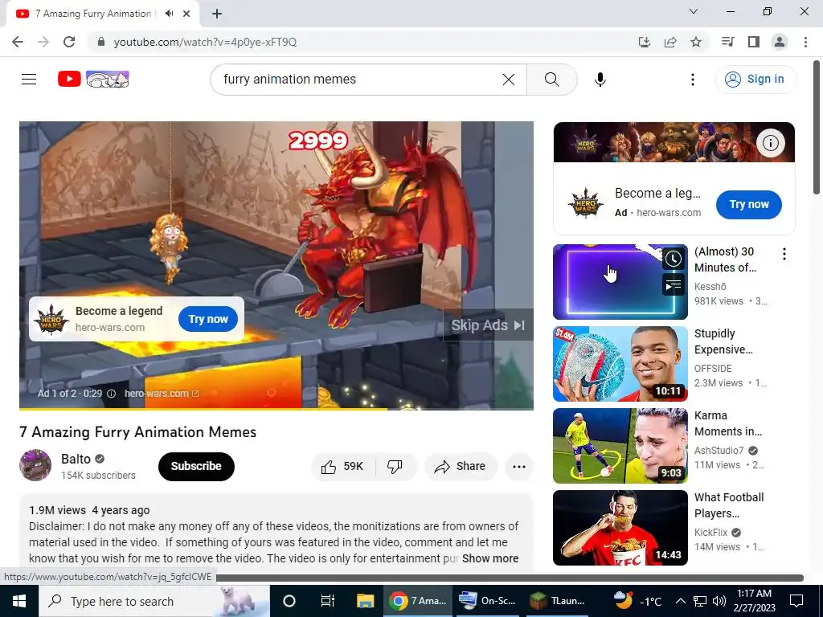Add Kesshō video to queue
This screenshot has width=823, height=617.
(x=673, y=285)
